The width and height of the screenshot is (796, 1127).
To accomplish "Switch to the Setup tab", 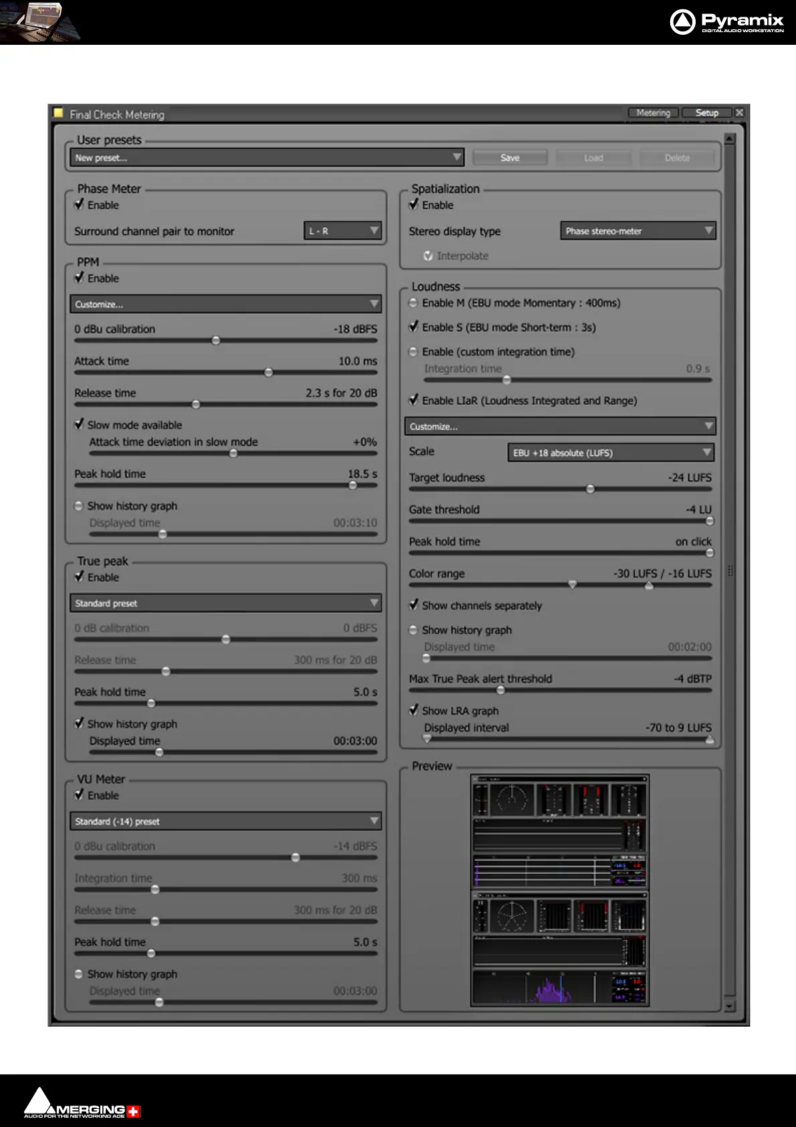I will (x=707, y=112).
